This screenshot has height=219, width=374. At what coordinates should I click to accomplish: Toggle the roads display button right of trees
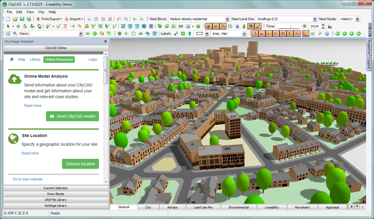coord(258,26)
